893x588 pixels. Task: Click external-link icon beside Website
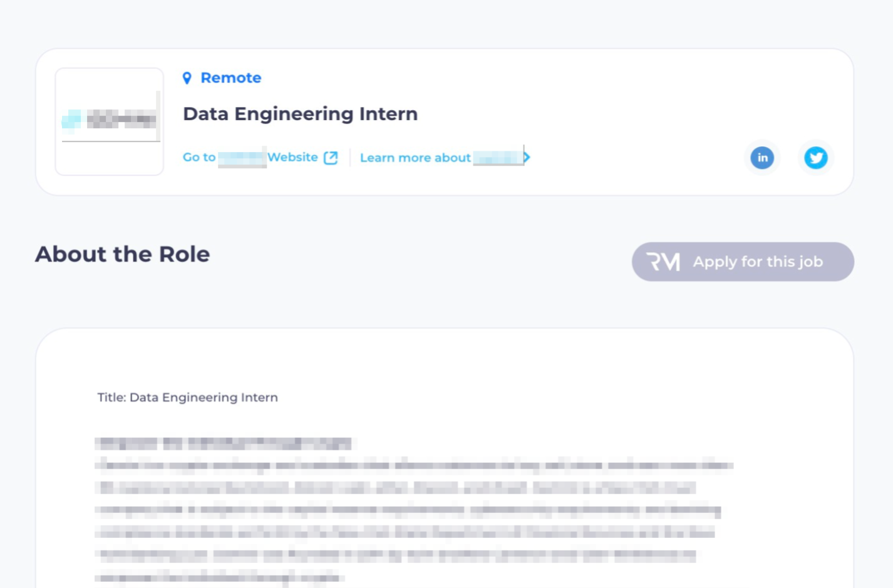point(331,158)
